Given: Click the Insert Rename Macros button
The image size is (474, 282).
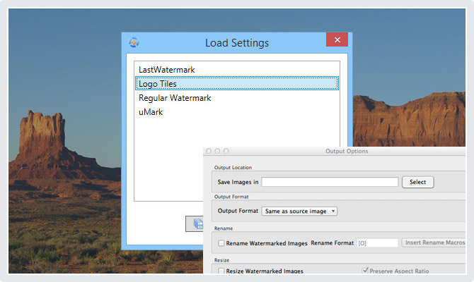Looking at the screenshot, I should tap(434, 243).
